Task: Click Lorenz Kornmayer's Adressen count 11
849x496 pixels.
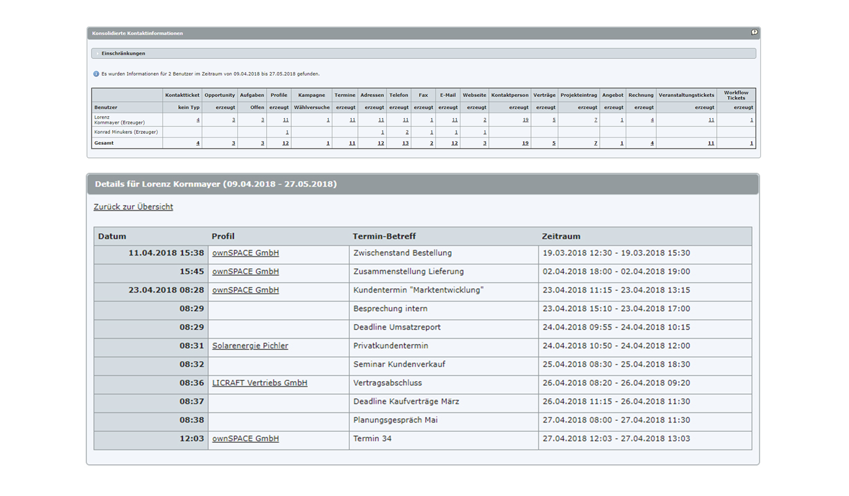Action: pyautogui.click(x=381, y=120)
